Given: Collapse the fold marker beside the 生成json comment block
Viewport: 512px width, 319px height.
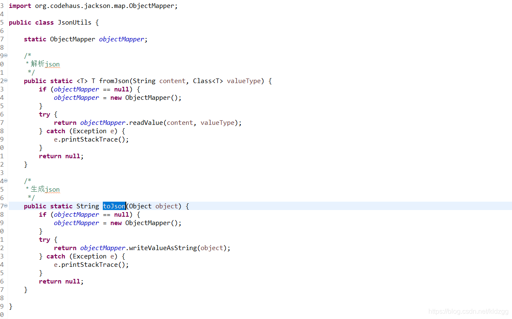Looking at the screenshot, I should coord(5,181).
